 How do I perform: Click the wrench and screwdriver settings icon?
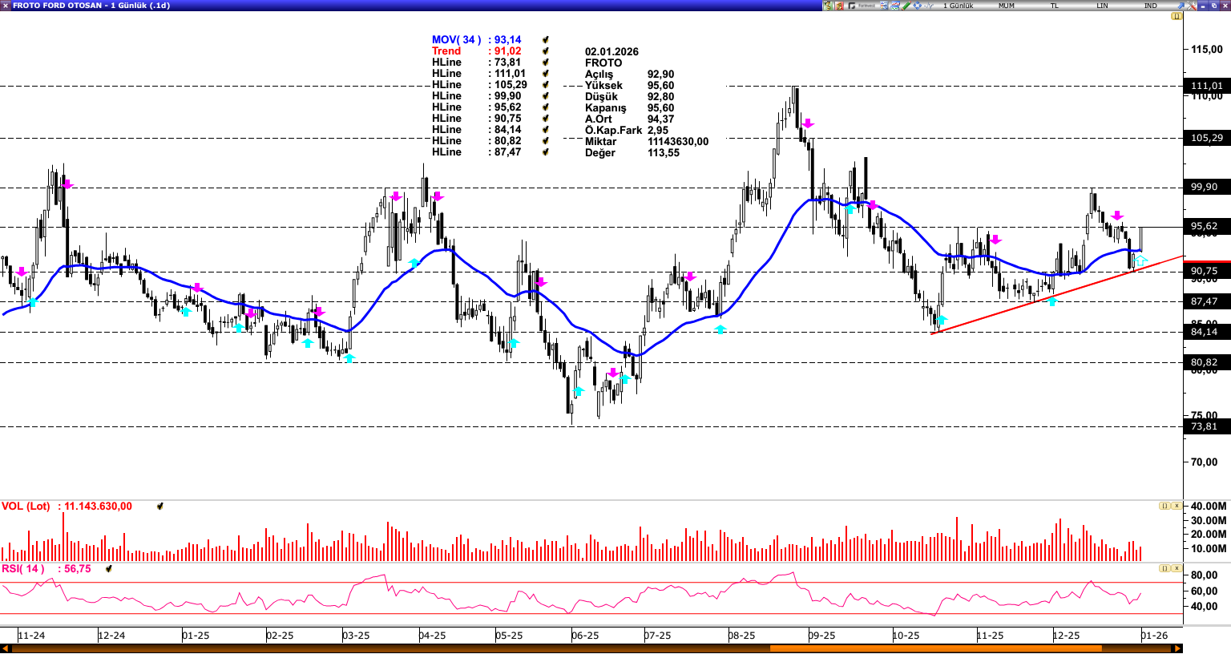tap(1191, 6)
